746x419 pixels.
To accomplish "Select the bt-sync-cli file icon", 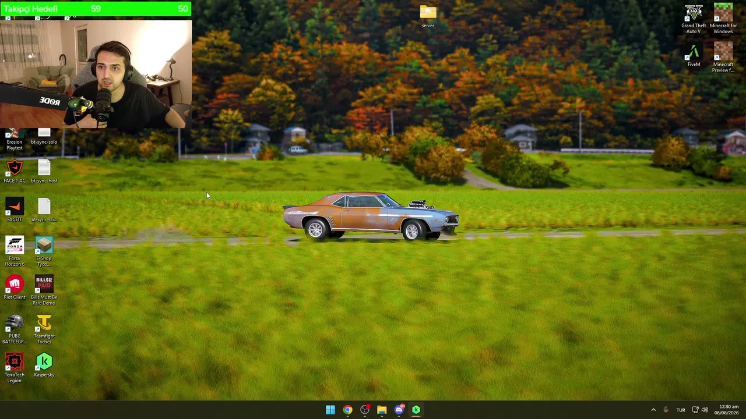I will 44,210.
